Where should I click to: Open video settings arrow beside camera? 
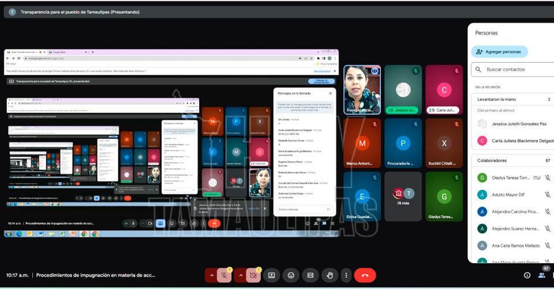(x=240, y=275)
